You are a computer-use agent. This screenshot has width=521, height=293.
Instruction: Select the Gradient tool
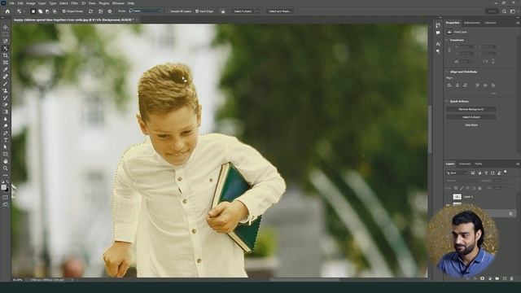point(6,112)
